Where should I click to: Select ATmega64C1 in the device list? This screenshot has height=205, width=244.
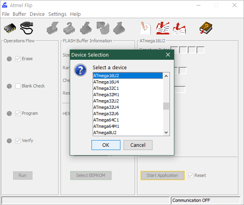click(x=128, y=120)
